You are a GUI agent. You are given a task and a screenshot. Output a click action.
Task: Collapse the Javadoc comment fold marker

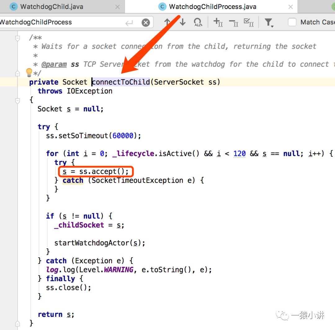17,38
